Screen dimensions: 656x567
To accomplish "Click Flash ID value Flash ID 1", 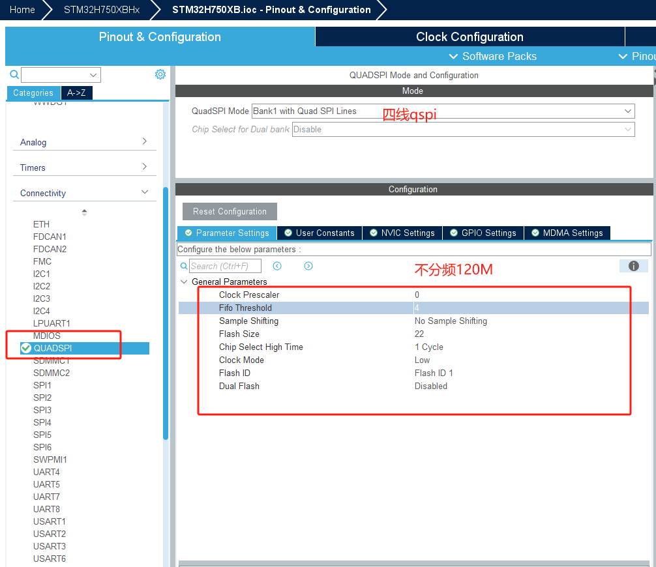I will coord(434,373).
